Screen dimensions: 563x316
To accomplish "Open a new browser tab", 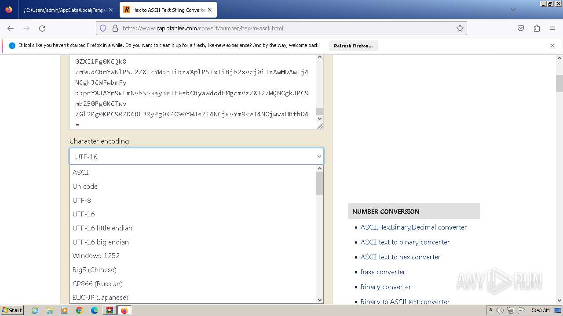I will pyautogui.click(x=226, y=10).
